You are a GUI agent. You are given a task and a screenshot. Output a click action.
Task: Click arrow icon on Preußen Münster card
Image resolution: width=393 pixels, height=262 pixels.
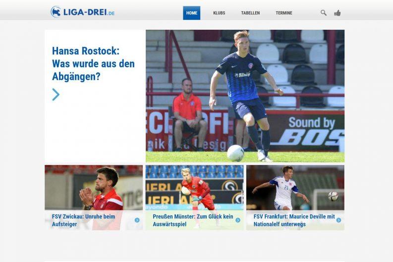[238, 220]
